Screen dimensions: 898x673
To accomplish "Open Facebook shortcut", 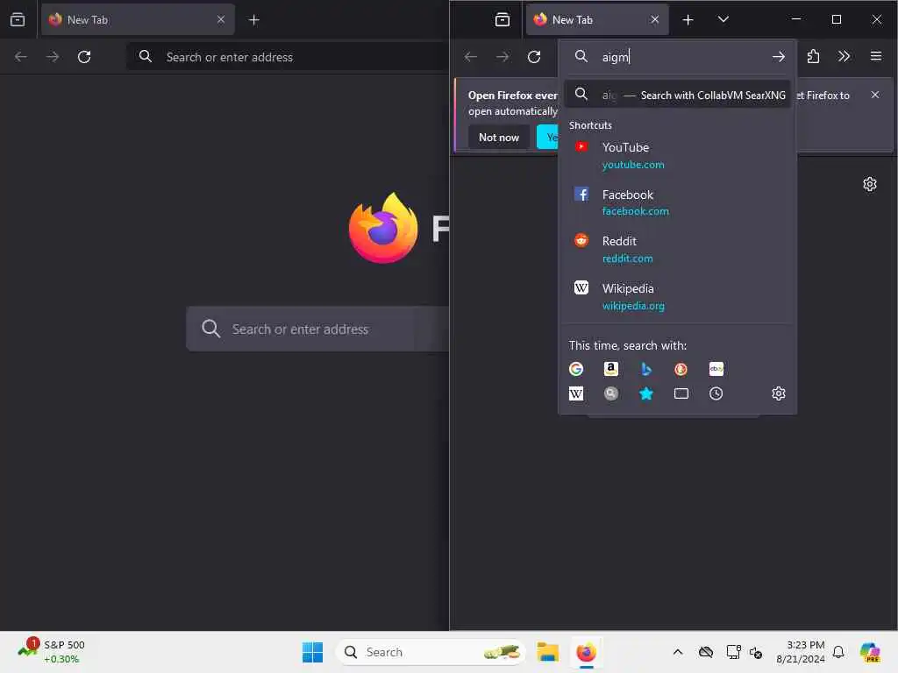I will tap(678, 202).
